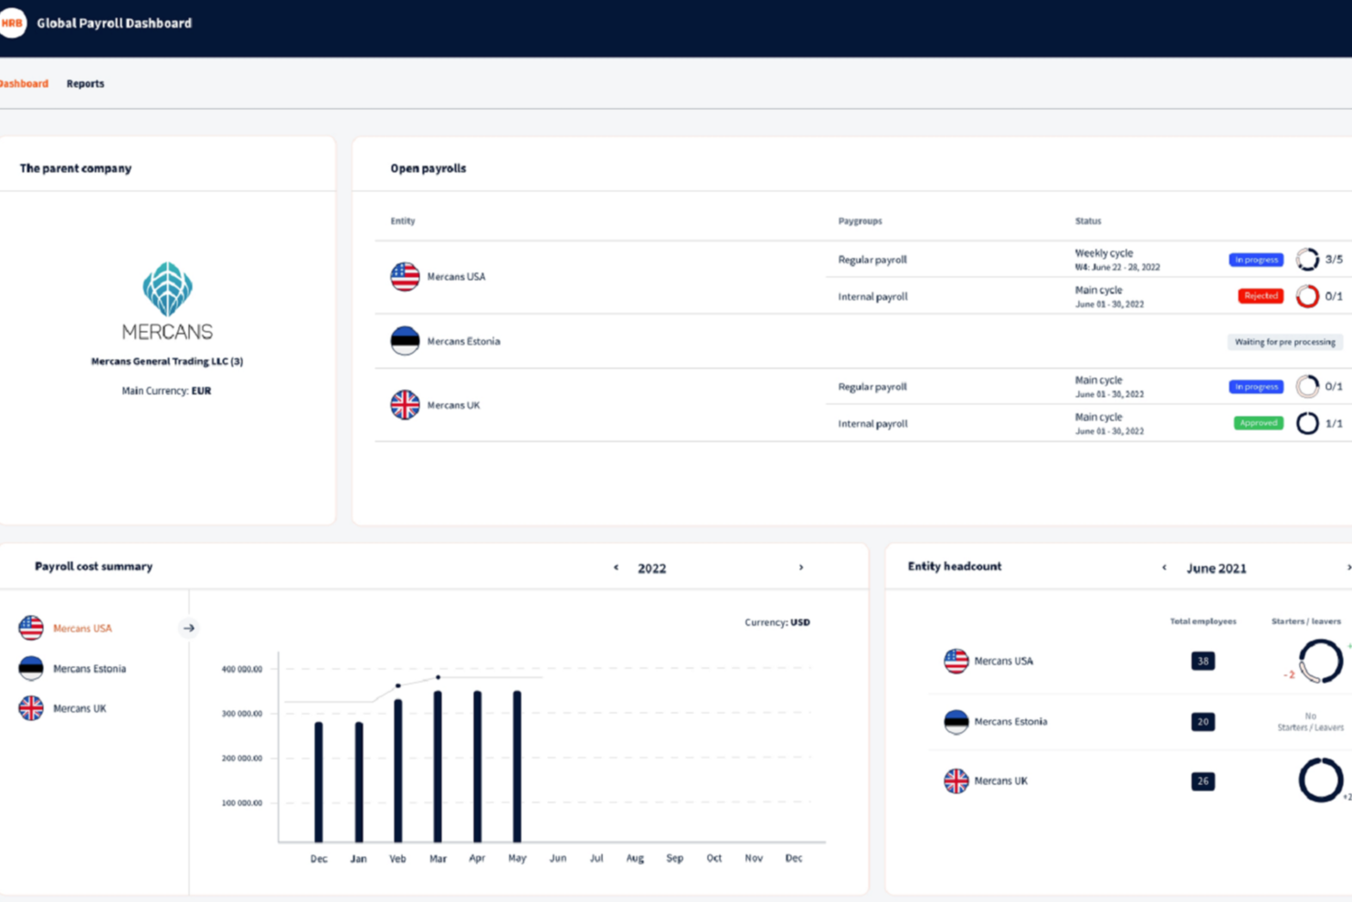Screen dimensions: 1352x902
Task: Click Estonia flag icon in cost summary list
Action: pos(31,668)
